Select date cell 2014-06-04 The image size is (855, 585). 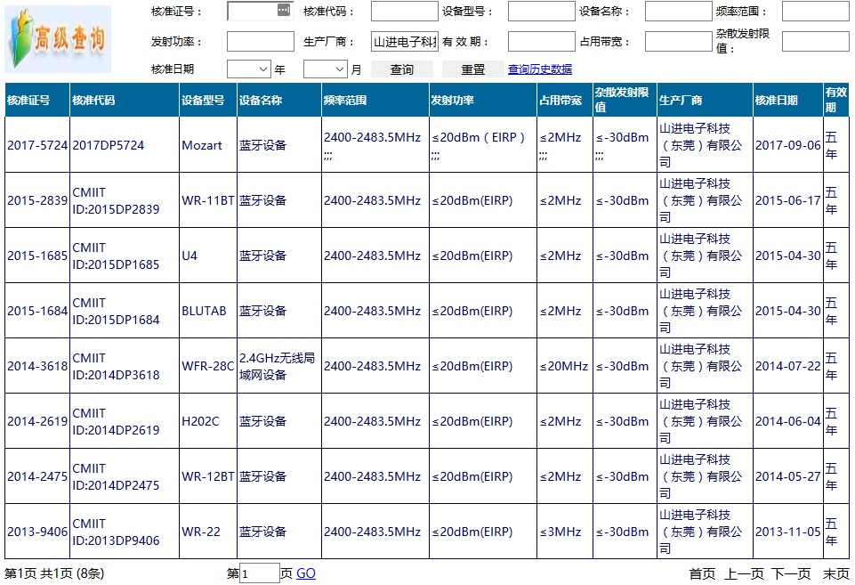[788, 421]
